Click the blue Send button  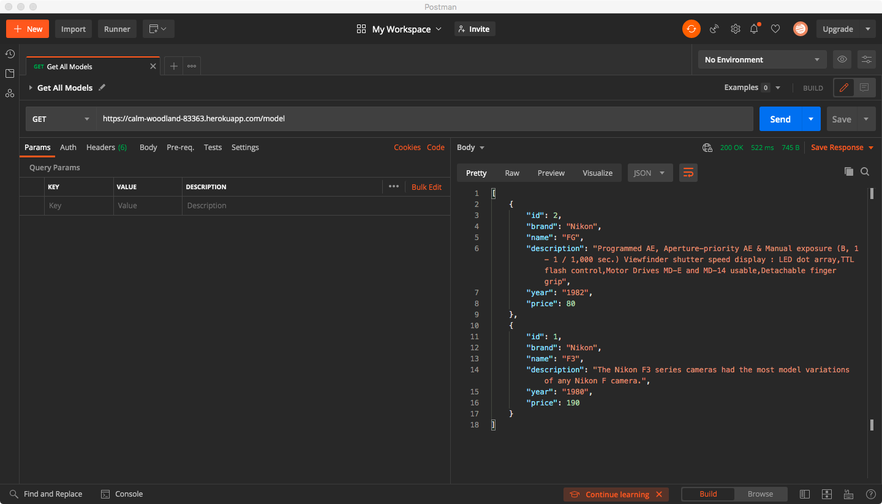pos(780,119)
